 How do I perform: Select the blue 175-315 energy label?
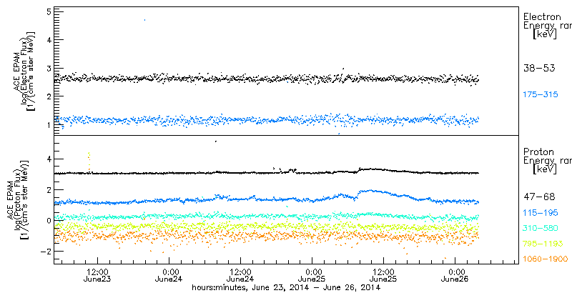541,95
